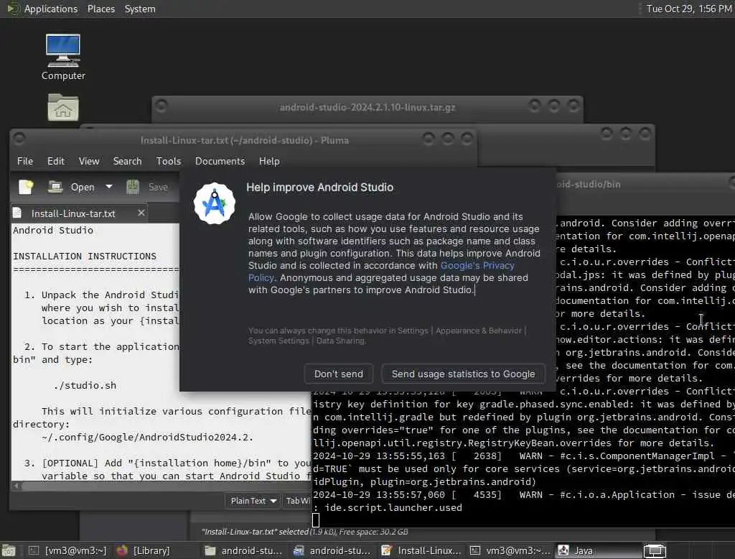Viewport: 735px width, 559px height.
Task: Open Pluma's Edit menu
Action: pyautogui.click(x=56, y=161)
